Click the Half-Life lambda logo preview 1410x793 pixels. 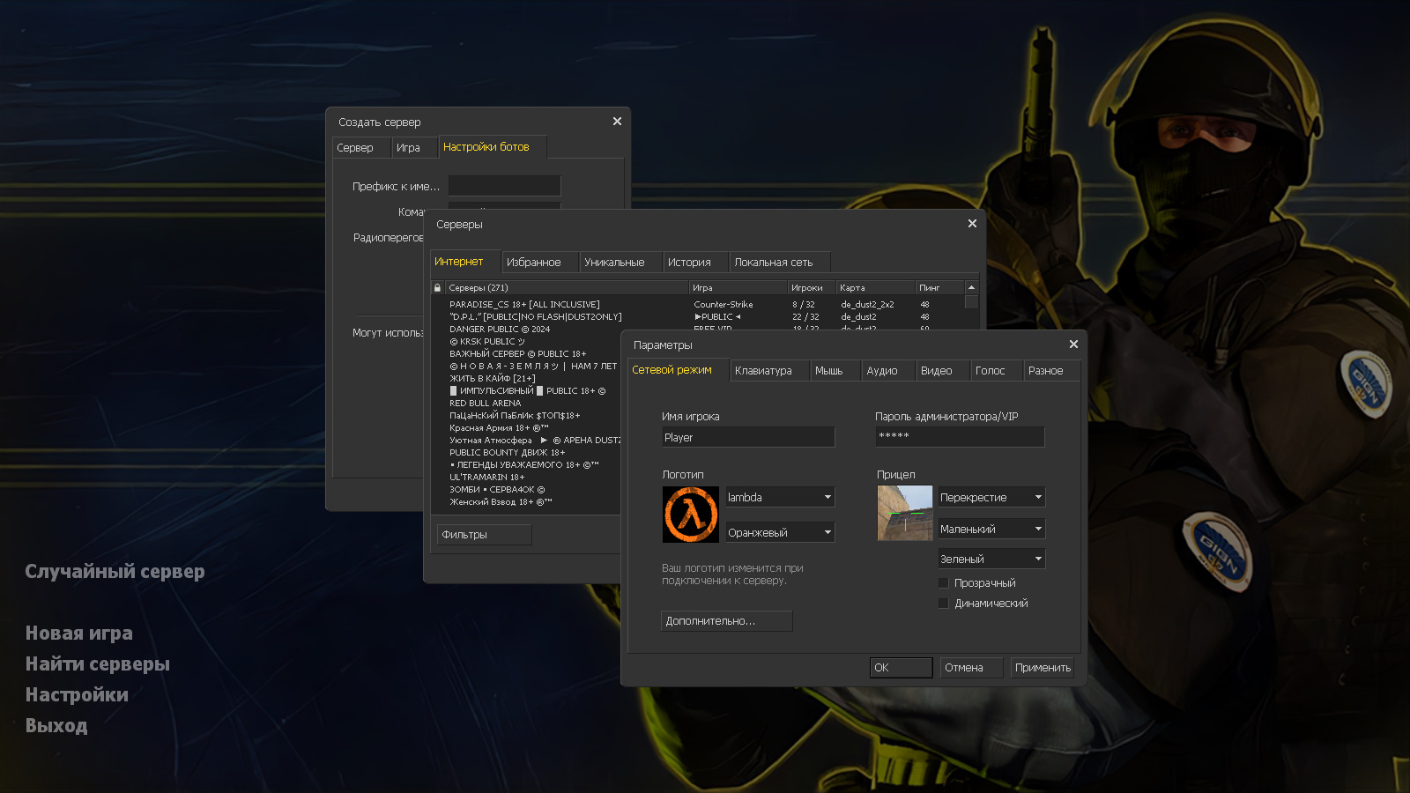[691, 514]
